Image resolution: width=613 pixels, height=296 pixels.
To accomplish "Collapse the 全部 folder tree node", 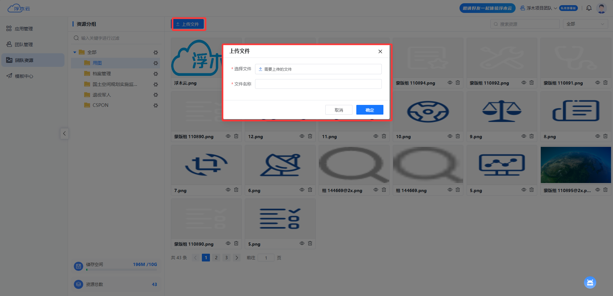I will pyautogui.click(x=75, y=52).
